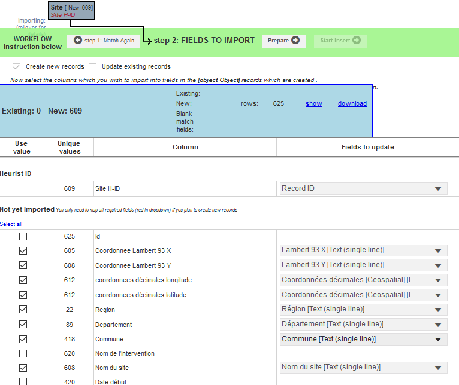The height and width of the screenshot is (385, 459).
Task: Check the Nom de l'intervention checkbox
Action: 23,353
